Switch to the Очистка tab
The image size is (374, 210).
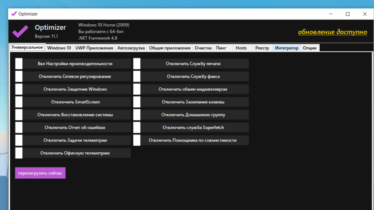[x=203, y=48]
